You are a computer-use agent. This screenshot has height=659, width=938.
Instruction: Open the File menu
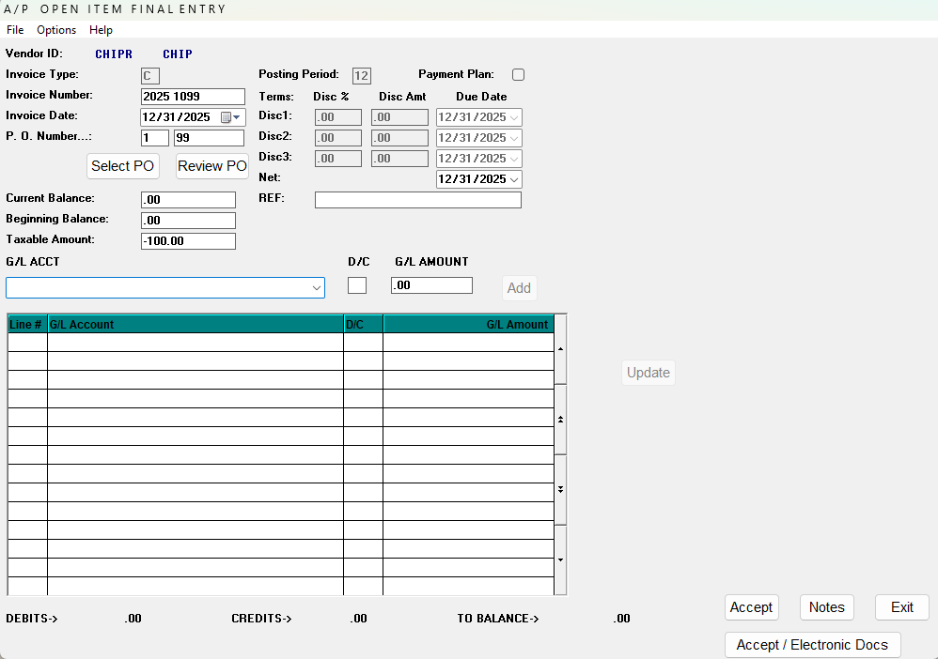pos(15,30)
